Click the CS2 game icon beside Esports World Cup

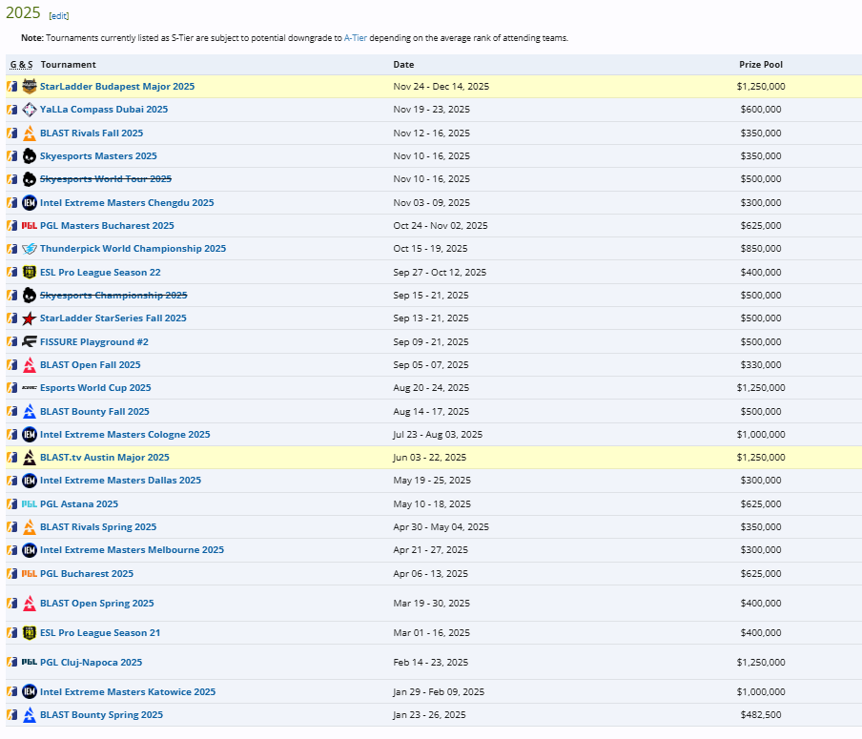[x=12, y=388]
